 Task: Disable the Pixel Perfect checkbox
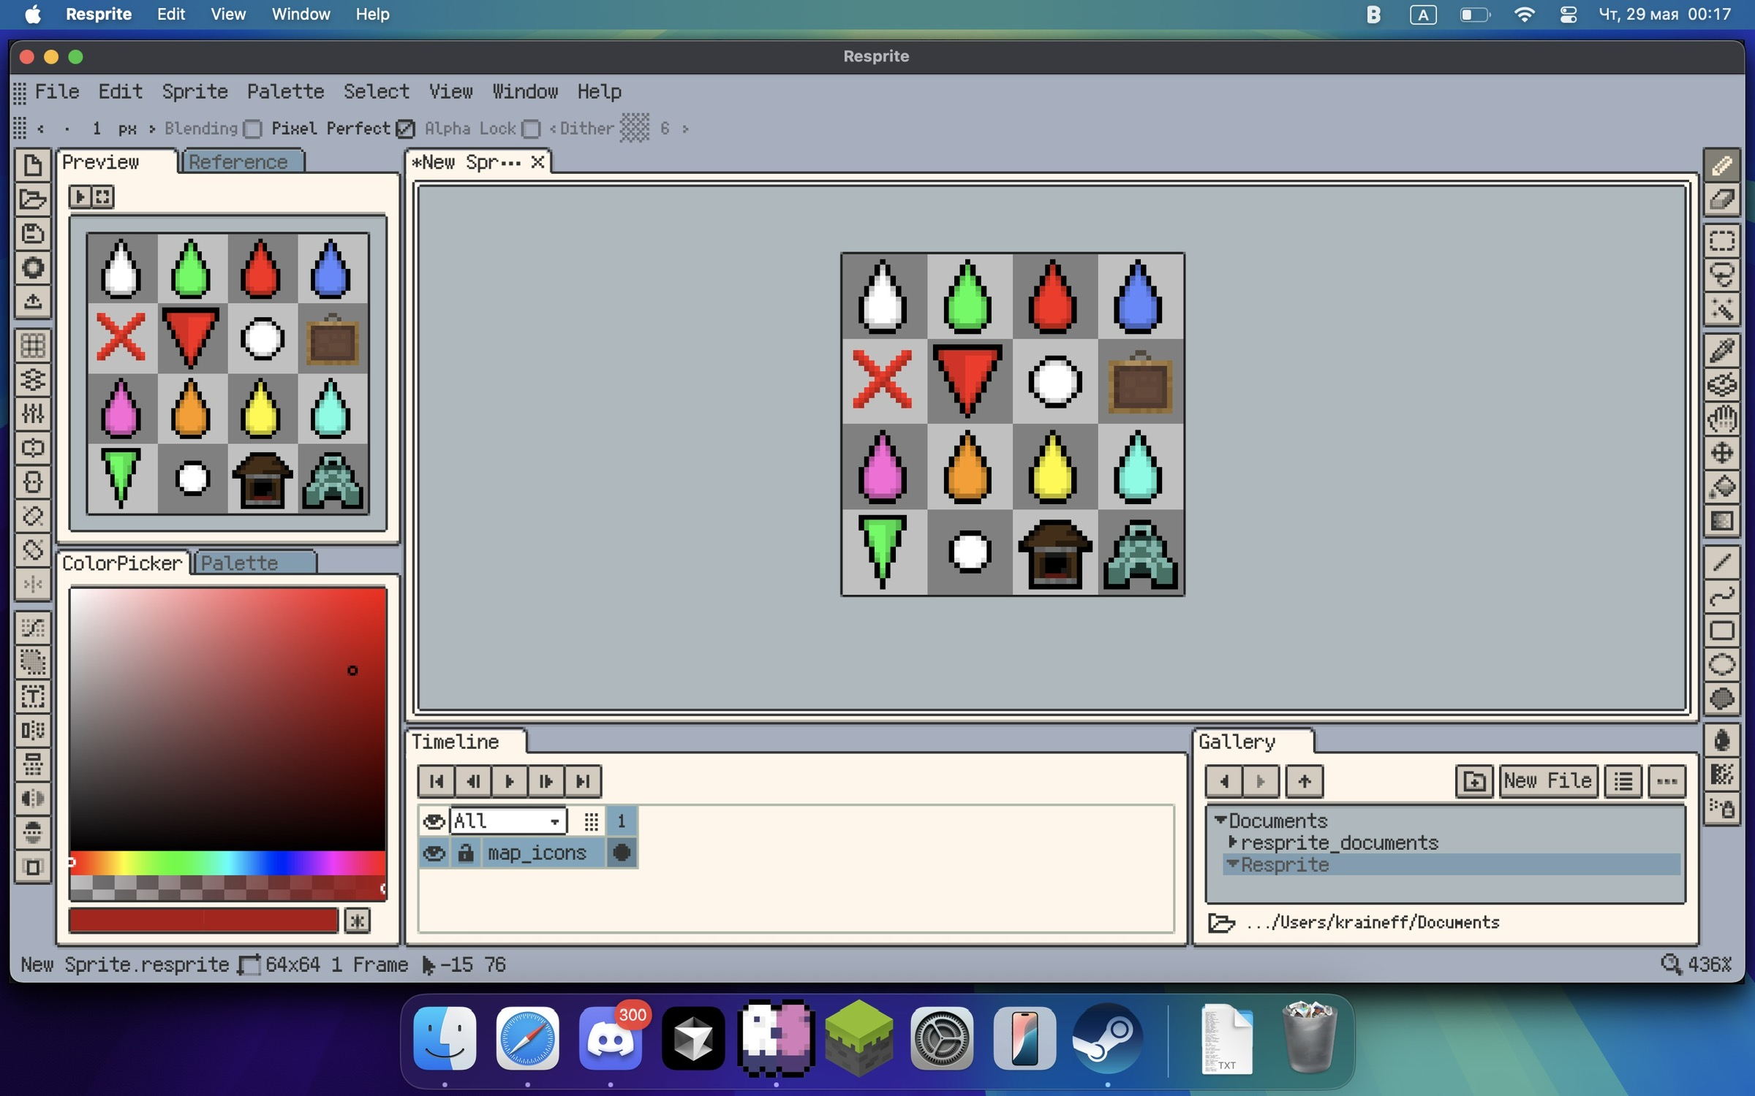[405, 129]
